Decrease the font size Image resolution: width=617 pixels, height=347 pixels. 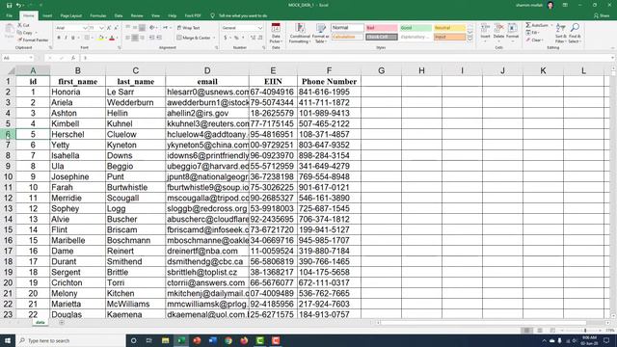(116, 28)
